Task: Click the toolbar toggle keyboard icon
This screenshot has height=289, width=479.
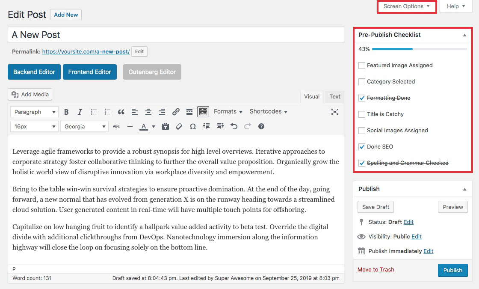Action: click(x=203, y=112)
